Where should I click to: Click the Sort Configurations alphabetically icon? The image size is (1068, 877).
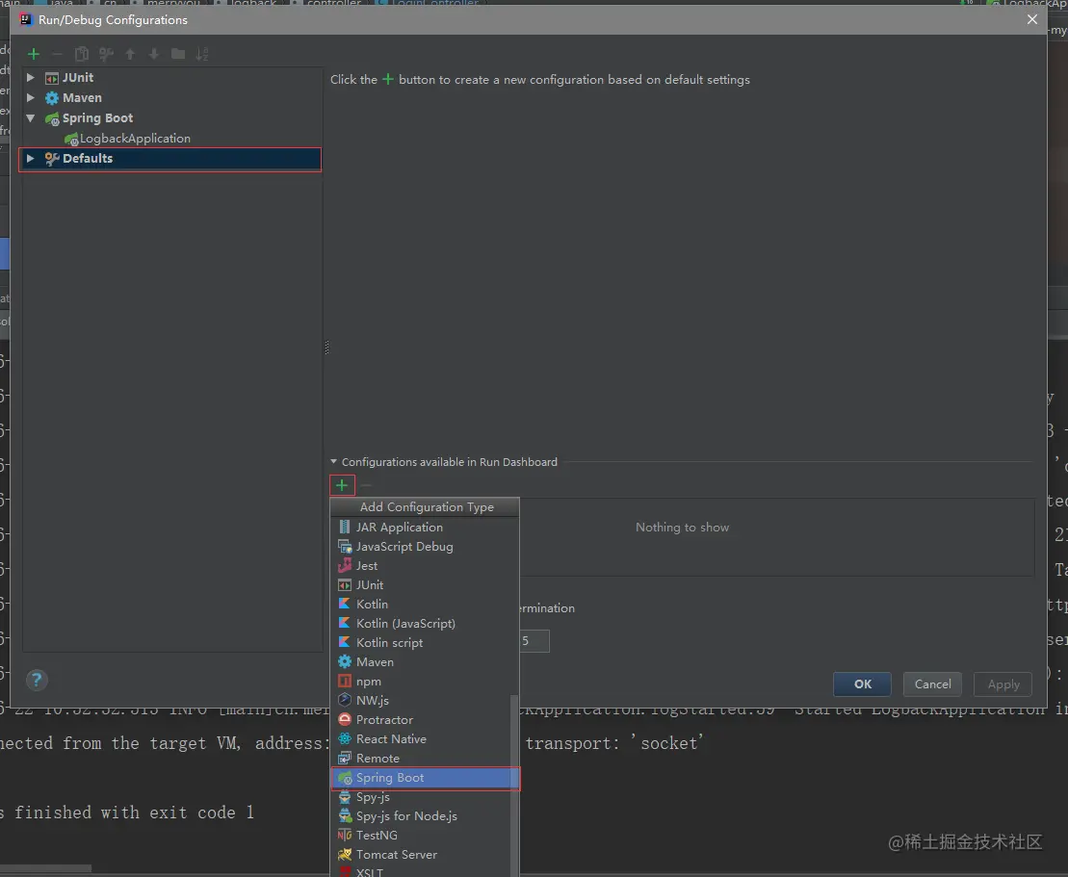click(202, 54)
